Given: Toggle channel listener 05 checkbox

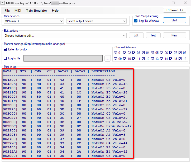Looking at the screenshot, I should tap(152, 53).
